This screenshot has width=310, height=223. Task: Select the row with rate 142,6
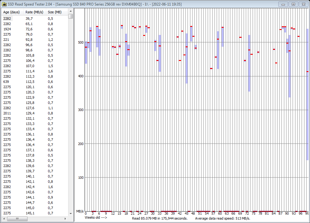click(x=35, y=192)
